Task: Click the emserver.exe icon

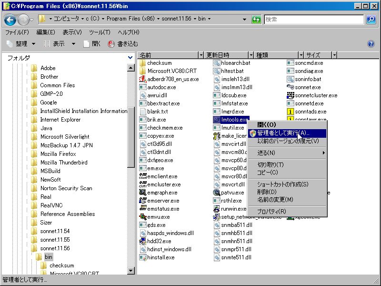Action: [142, 201]
